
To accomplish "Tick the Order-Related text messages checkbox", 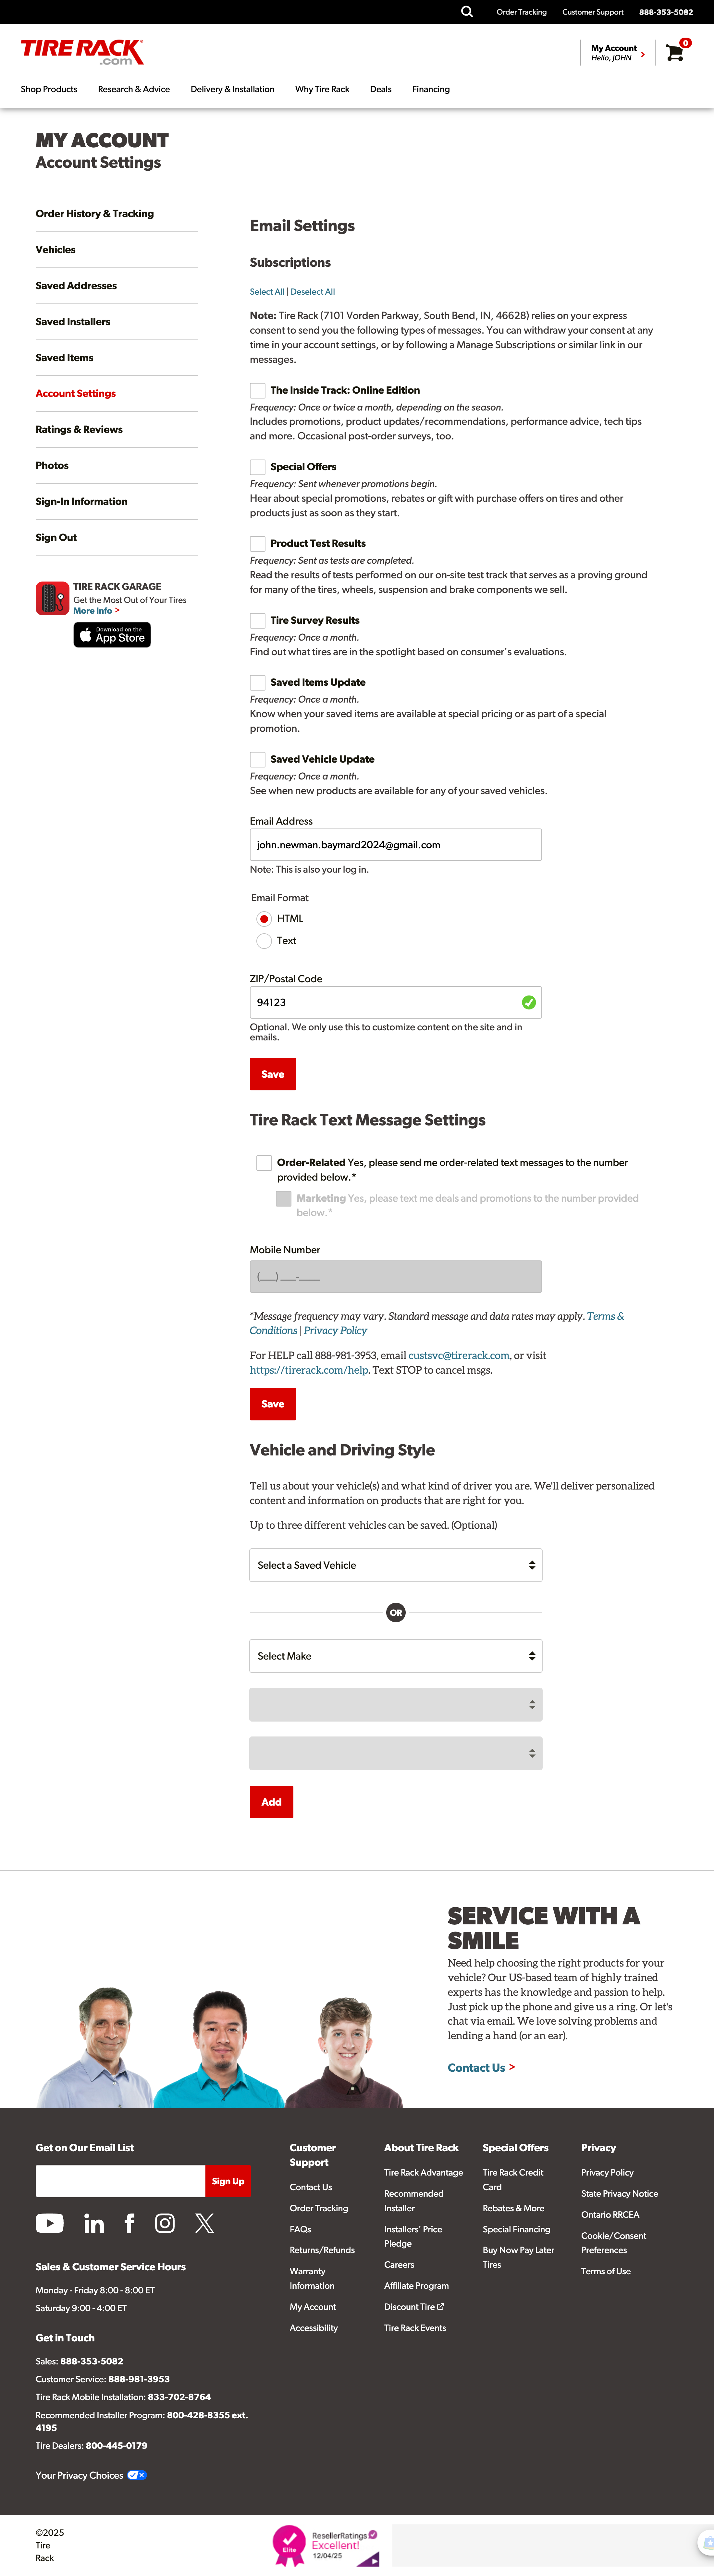I will 264,1163.
